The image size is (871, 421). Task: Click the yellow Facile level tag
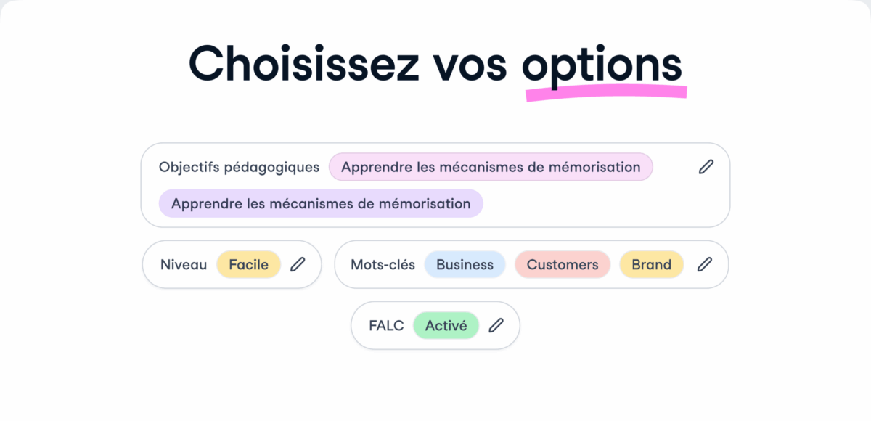click(248, 264)
